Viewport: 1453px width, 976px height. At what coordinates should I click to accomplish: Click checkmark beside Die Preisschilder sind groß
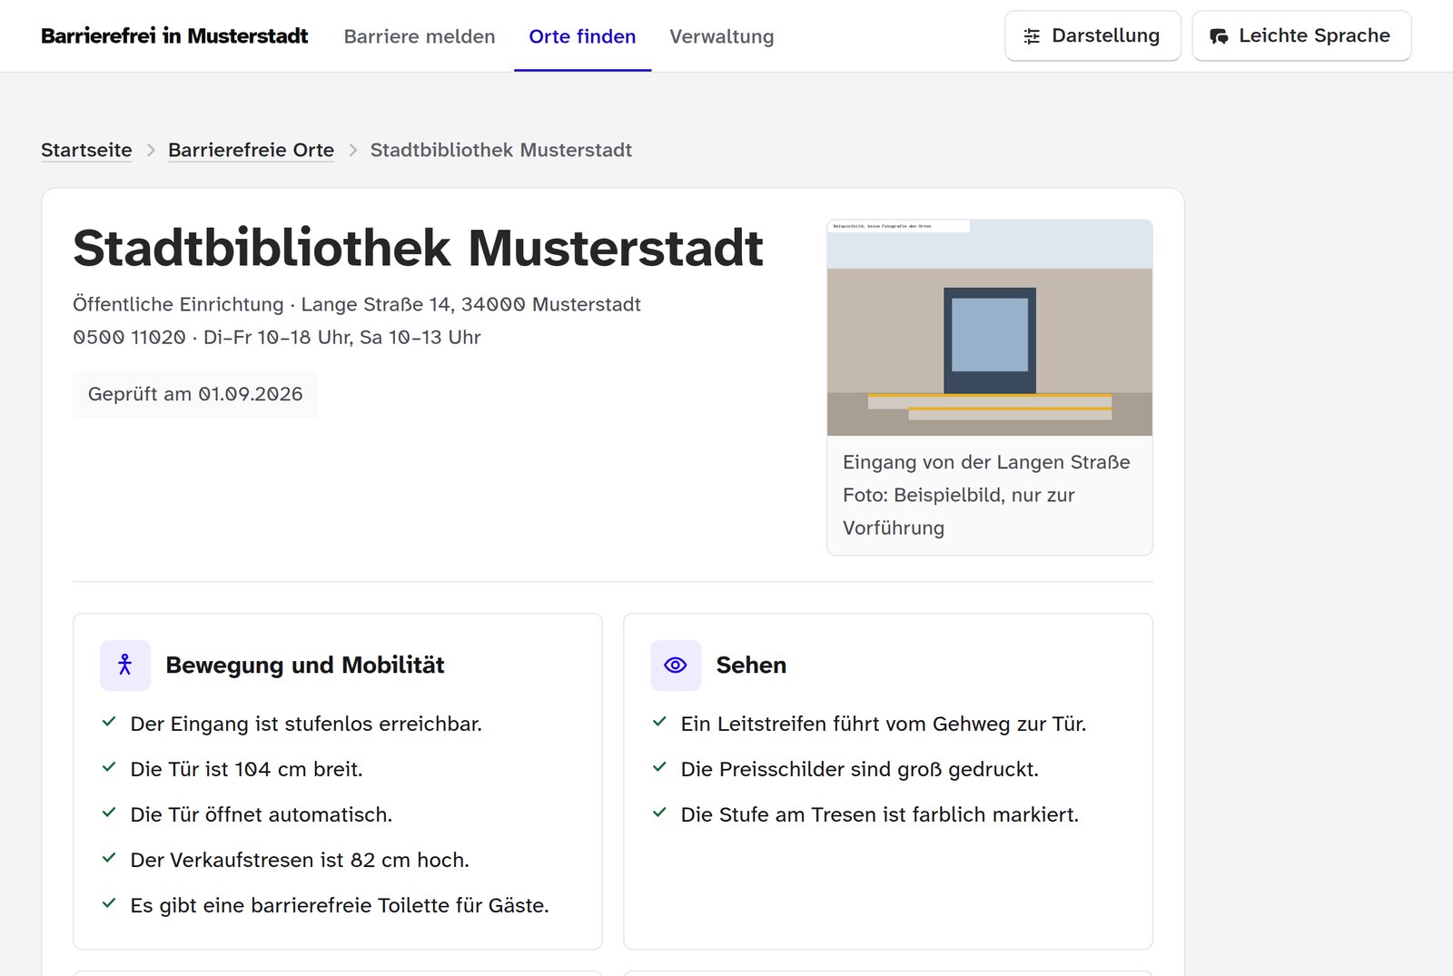click(x=659, y=767)
